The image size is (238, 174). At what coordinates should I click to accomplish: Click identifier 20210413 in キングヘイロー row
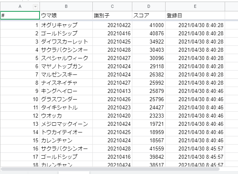point(112,91)
